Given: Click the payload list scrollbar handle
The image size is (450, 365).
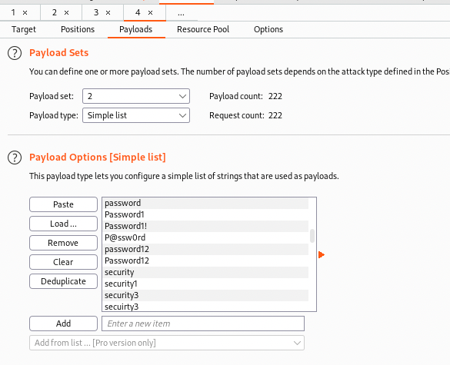Looking at the screenshot, I should pyautogui.click(x=312, y=236).
